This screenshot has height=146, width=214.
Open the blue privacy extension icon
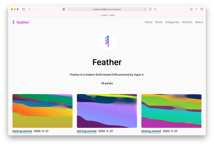pos(64,9)
